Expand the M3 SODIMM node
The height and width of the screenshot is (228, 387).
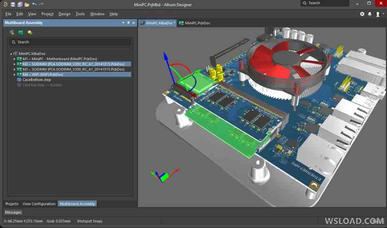(x=14, y=69)
